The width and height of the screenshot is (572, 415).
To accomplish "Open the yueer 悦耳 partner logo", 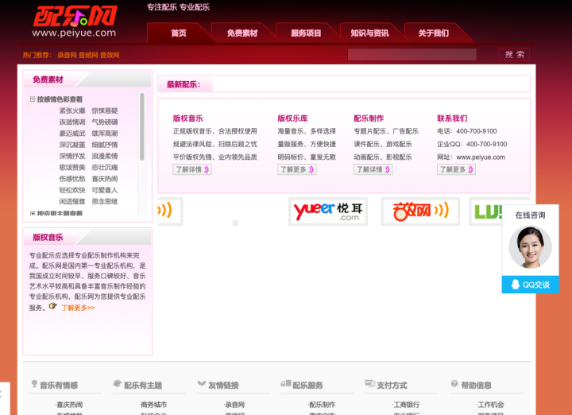I will coord(328,211).
